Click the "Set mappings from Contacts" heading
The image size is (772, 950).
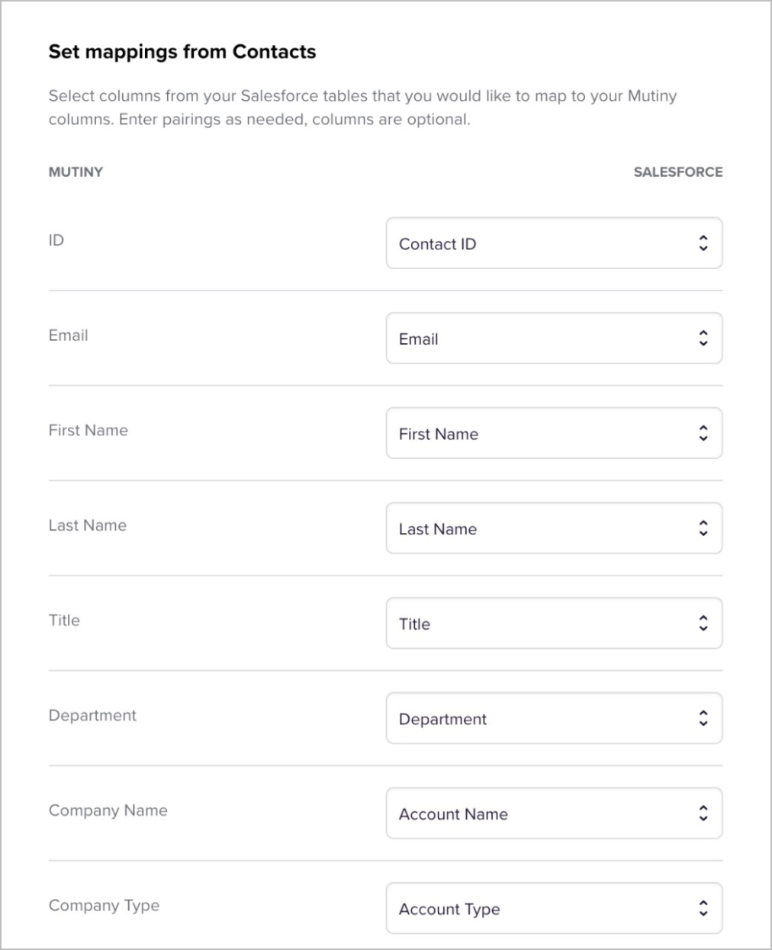[182, 52]
